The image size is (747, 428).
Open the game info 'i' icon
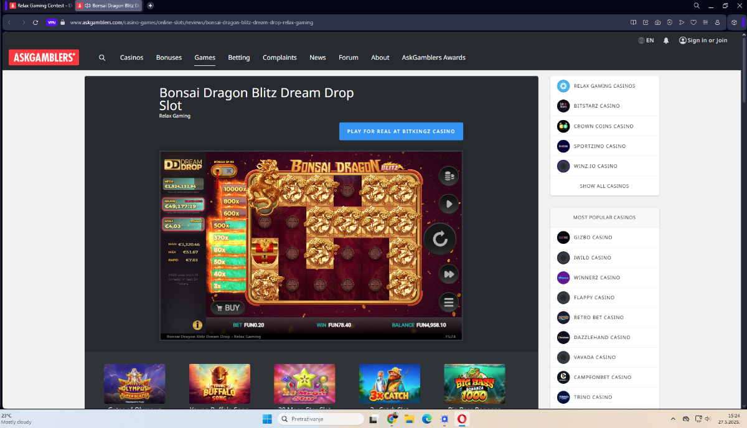click(197, 325)
